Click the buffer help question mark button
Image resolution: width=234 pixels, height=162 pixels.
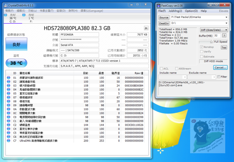pos(224,35)
